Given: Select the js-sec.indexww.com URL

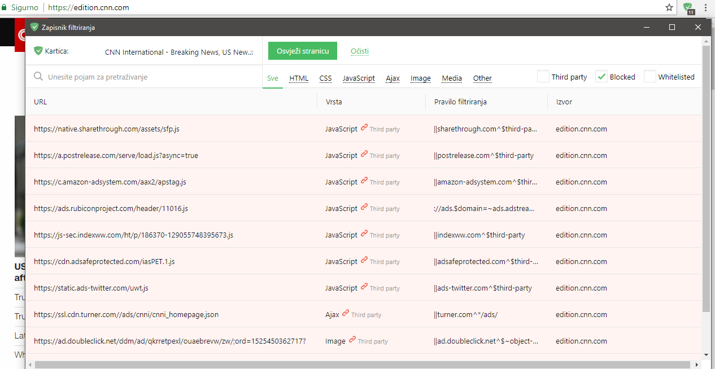Looking at the screenshot, I should click(133, 235).
